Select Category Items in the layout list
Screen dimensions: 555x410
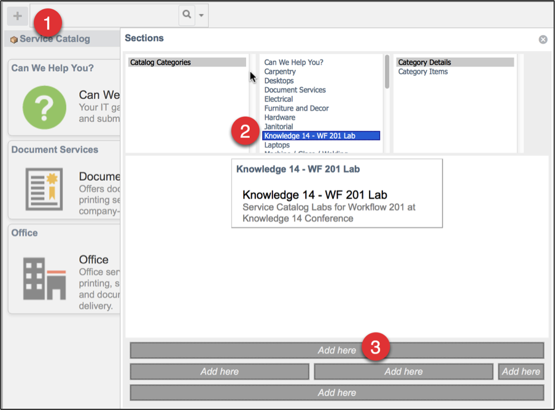422,71
